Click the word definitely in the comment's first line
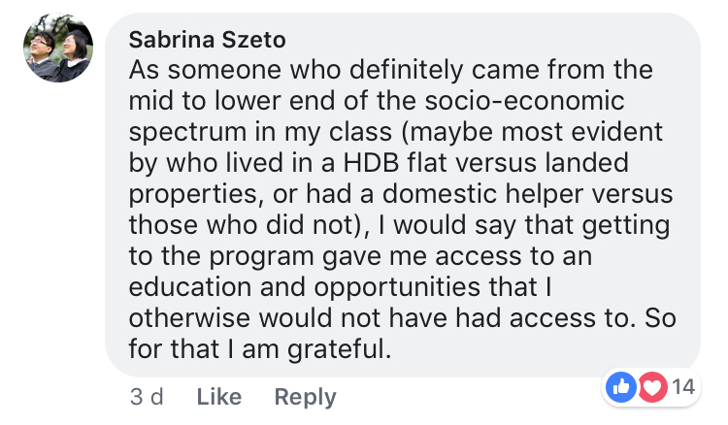The width and height of the screenshot is (728, 425). point(406,71)
